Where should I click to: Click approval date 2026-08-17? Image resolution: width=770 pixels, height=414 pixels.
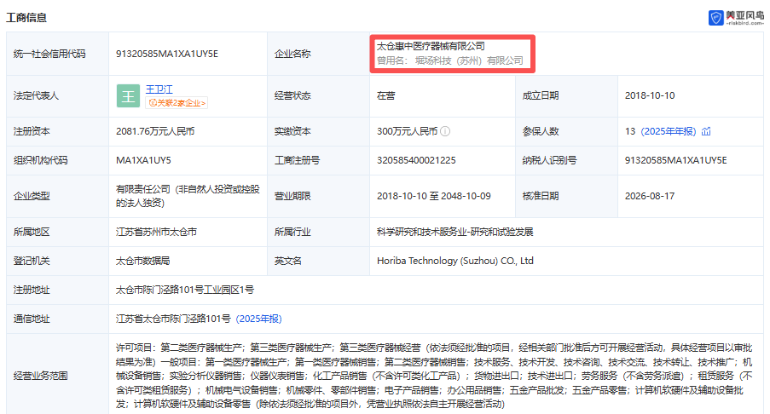650,196
